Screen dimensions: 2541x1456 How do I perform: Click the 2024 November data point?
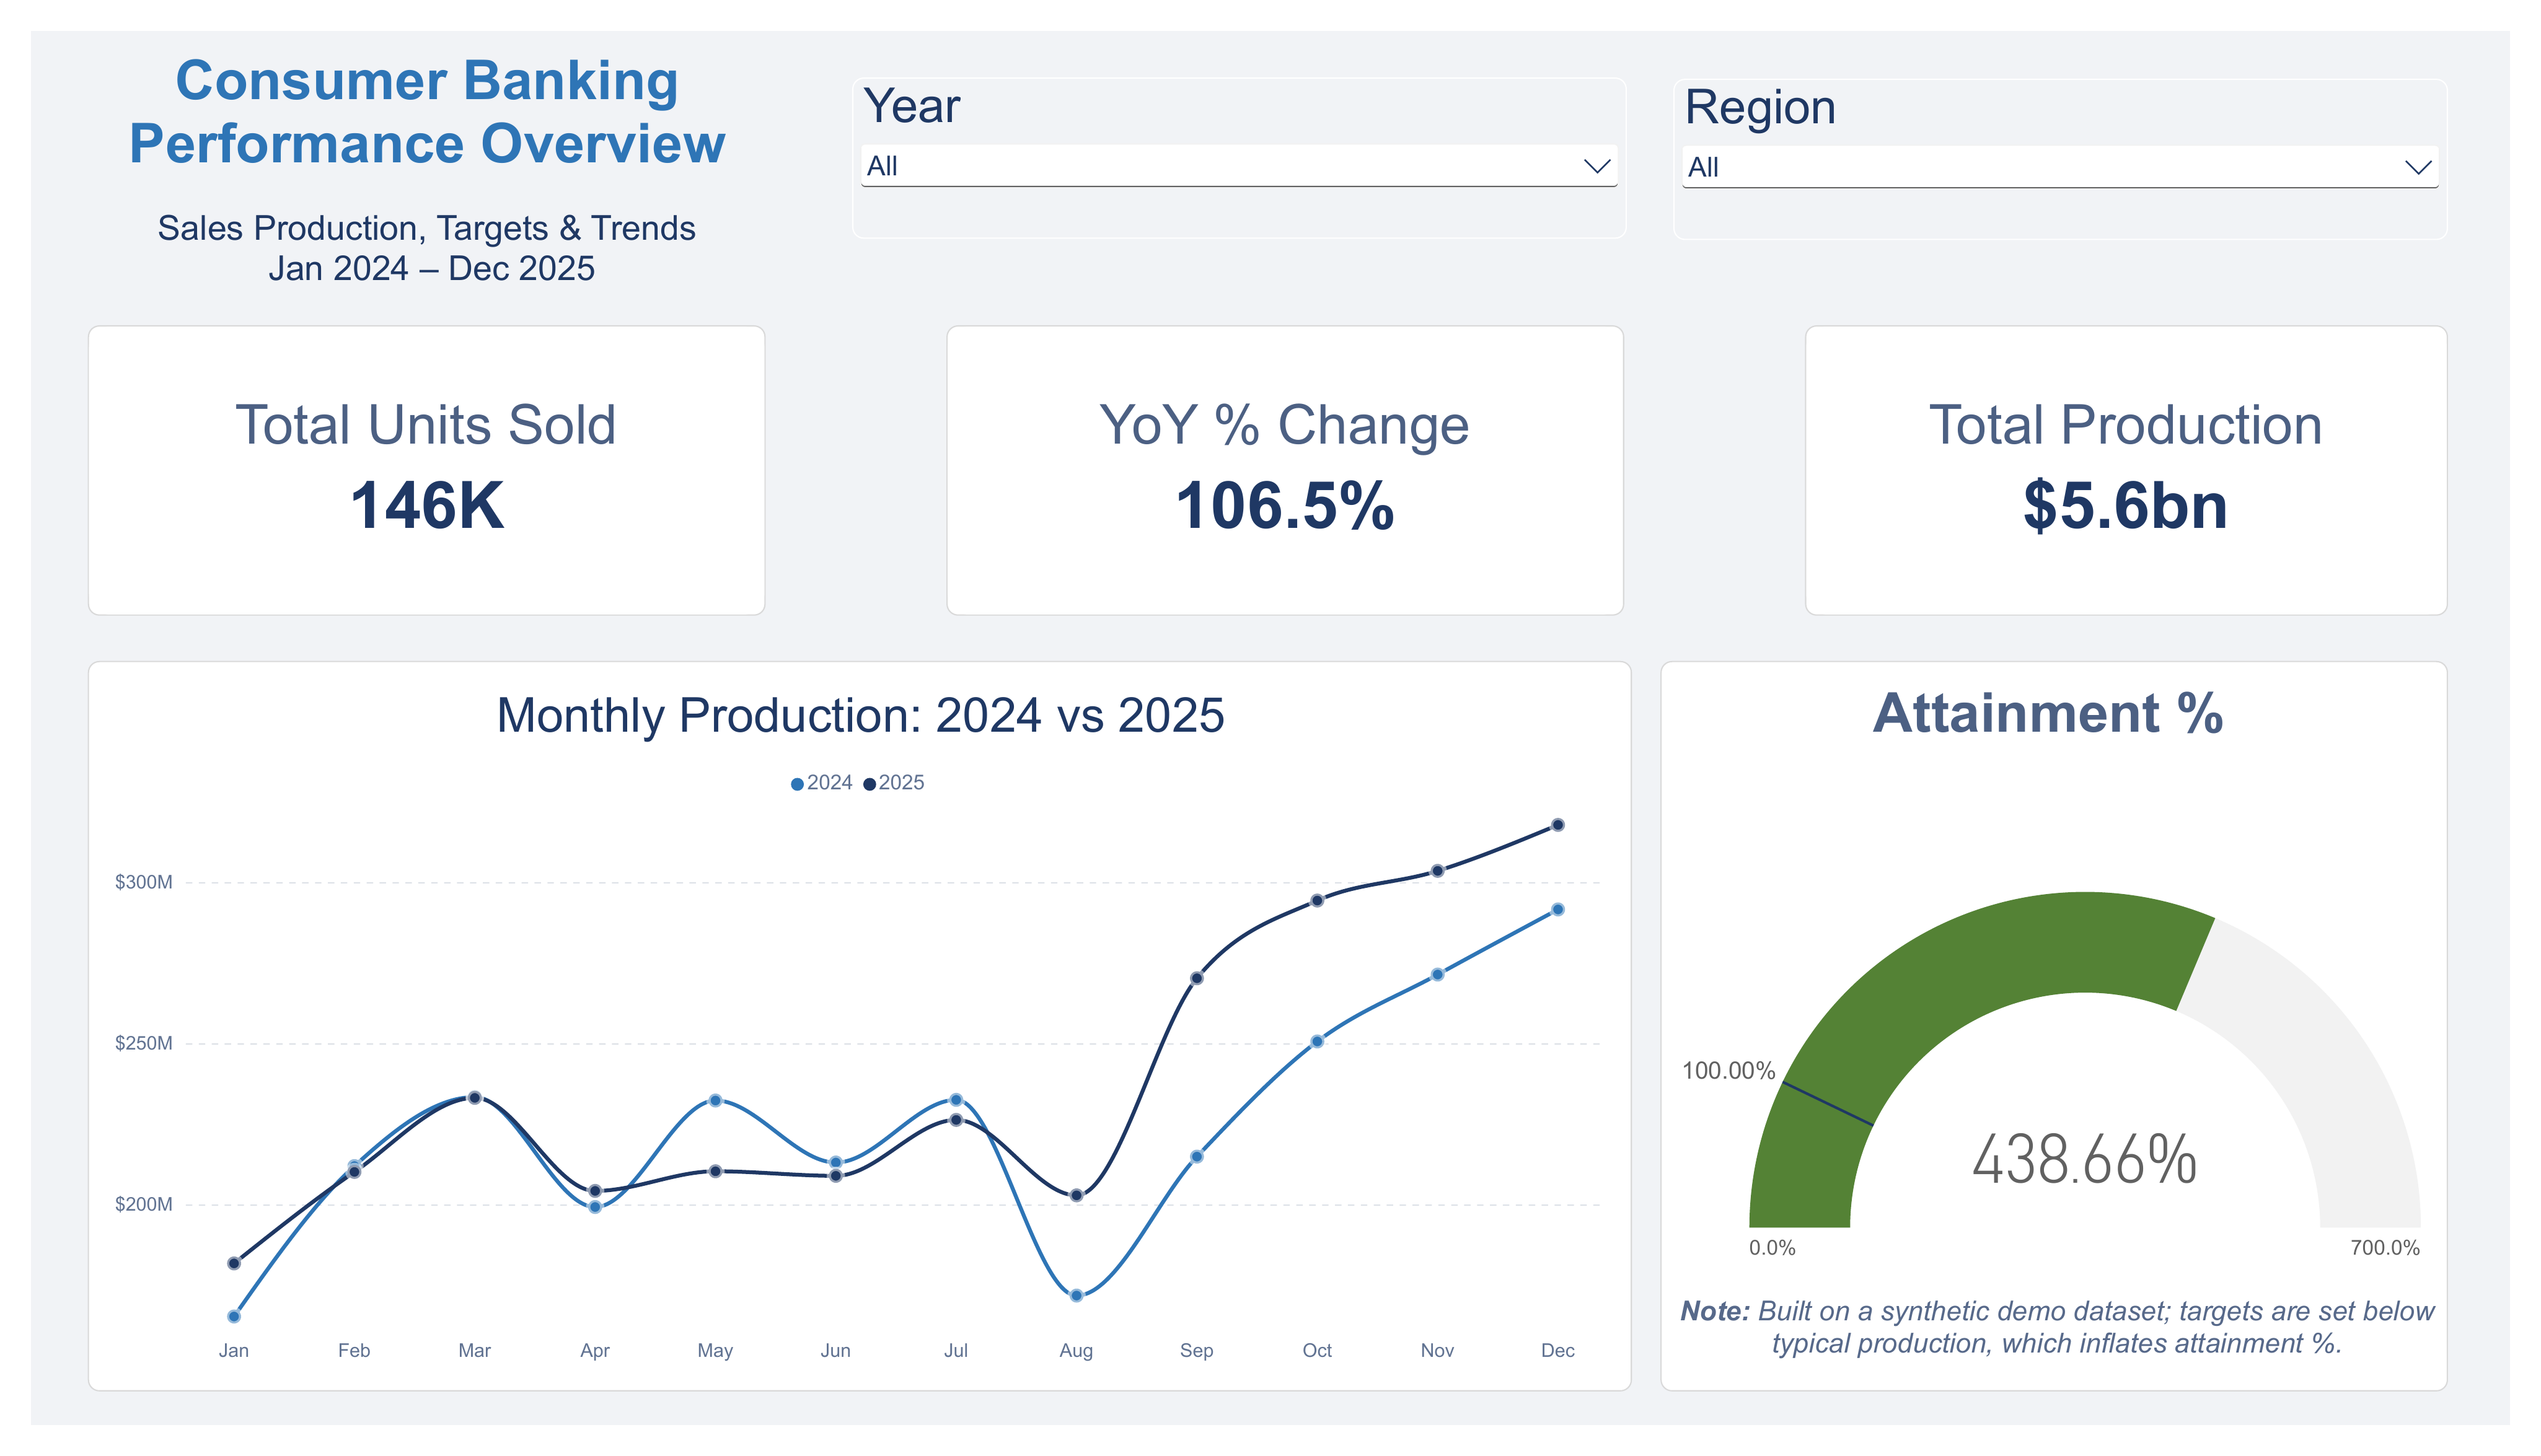pyautogui.click(x=1438, y=975)
